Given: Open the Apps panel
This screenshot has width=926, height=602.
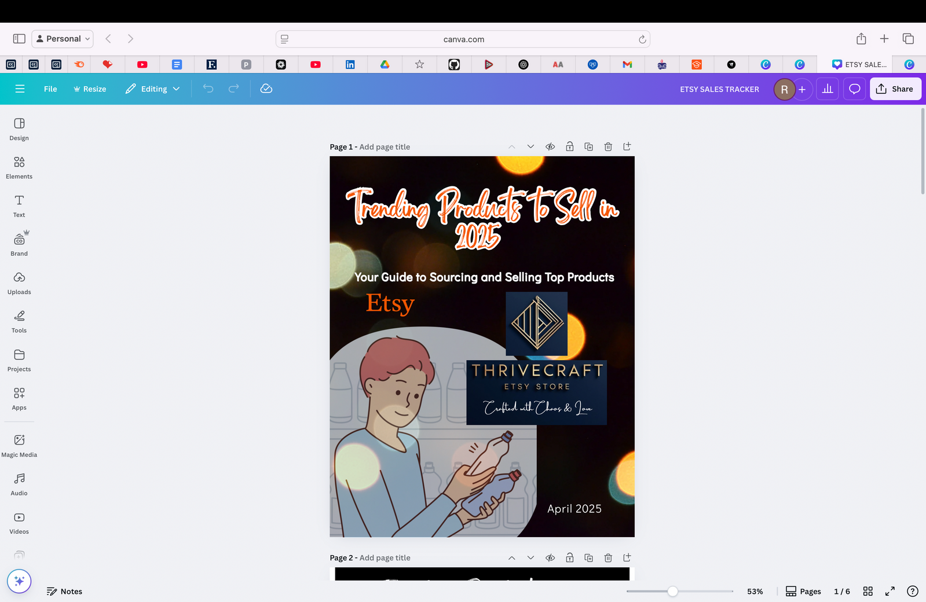Looking at the screenshot, I should click(19, 399).
